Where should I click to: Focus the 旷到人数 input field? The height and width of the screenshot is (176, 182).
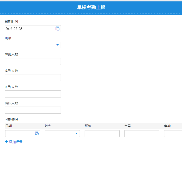[33, 94]
